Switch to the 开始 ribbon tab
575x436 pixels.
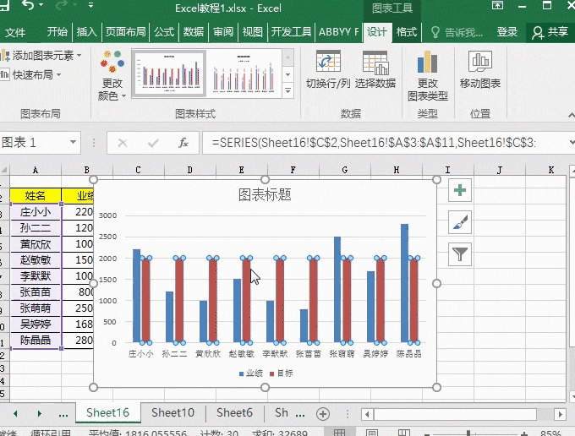click(57, 32)
